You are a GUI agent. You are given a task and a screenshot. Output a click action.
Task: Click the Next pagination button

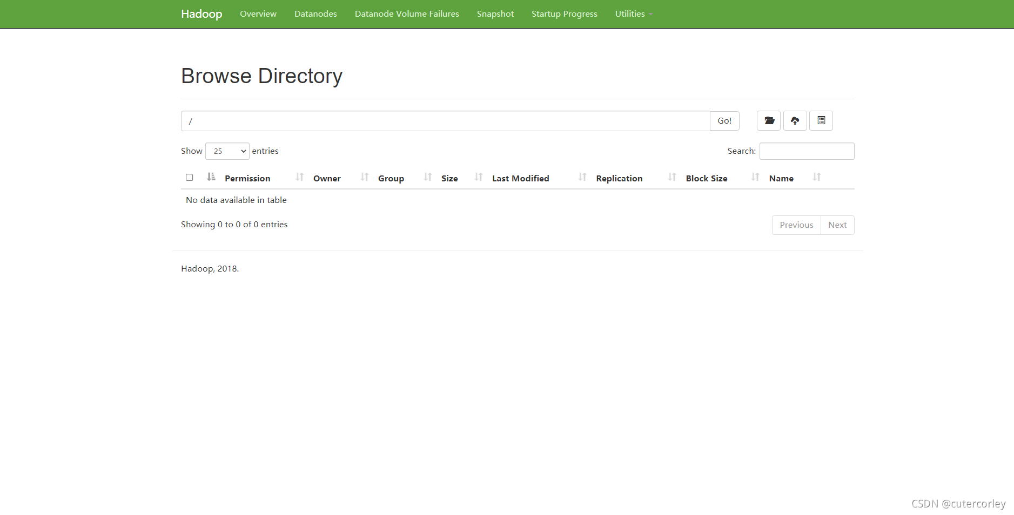837,225
